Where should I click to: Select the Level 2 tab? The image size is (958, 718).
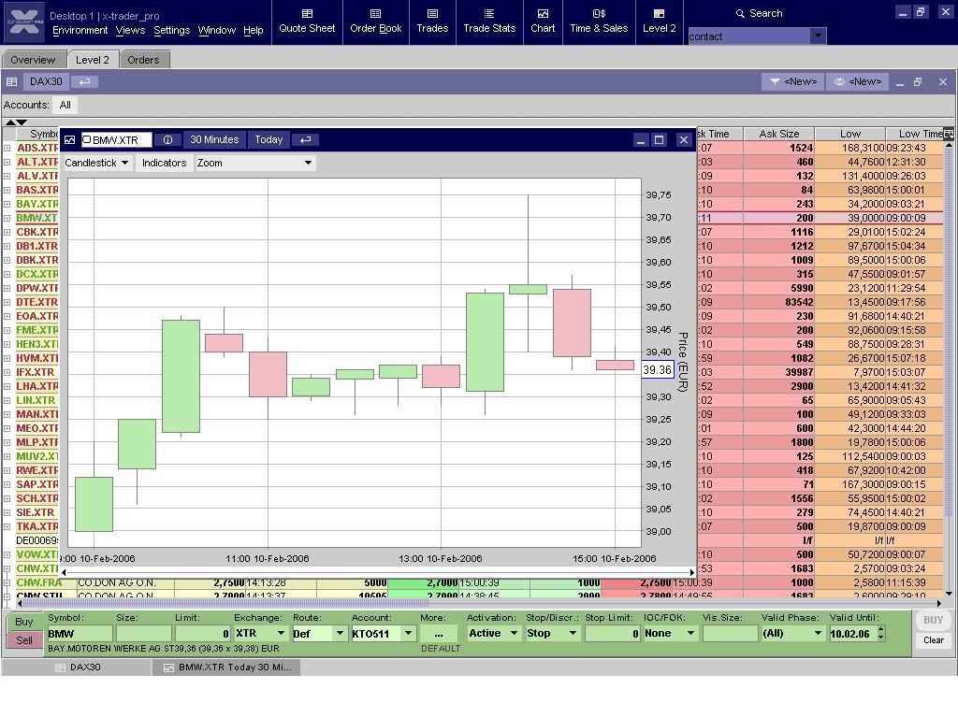pos(93,60)
